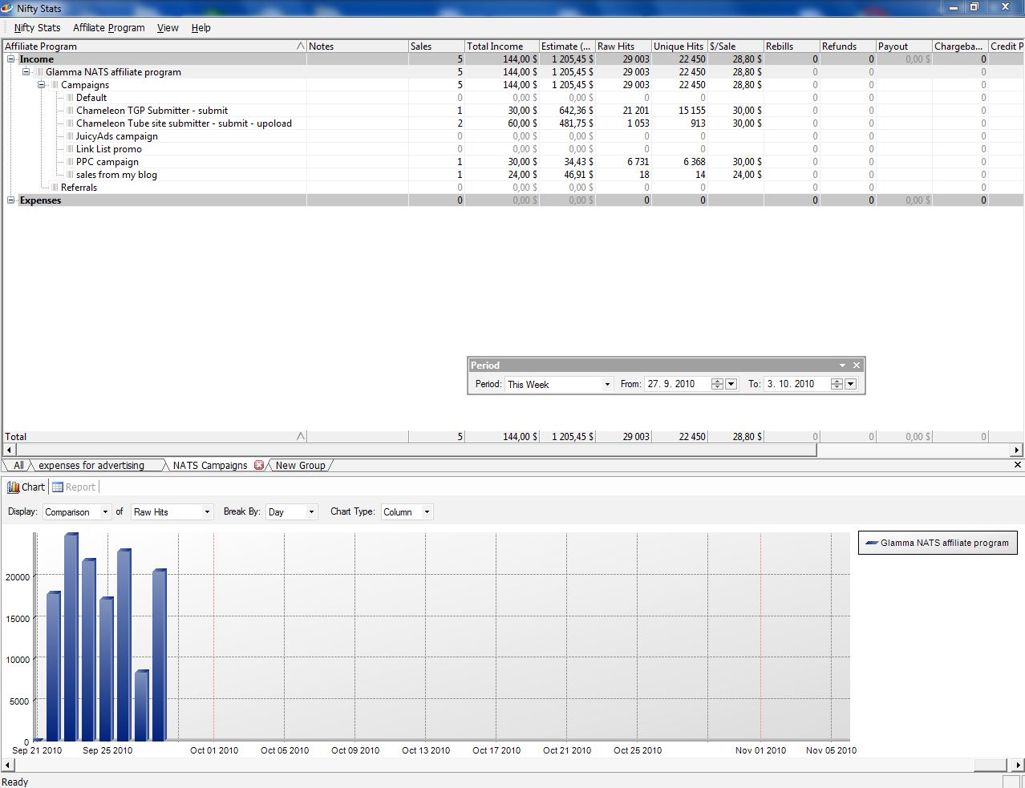
Task: Increment the From date stepper
Action: 717,381
